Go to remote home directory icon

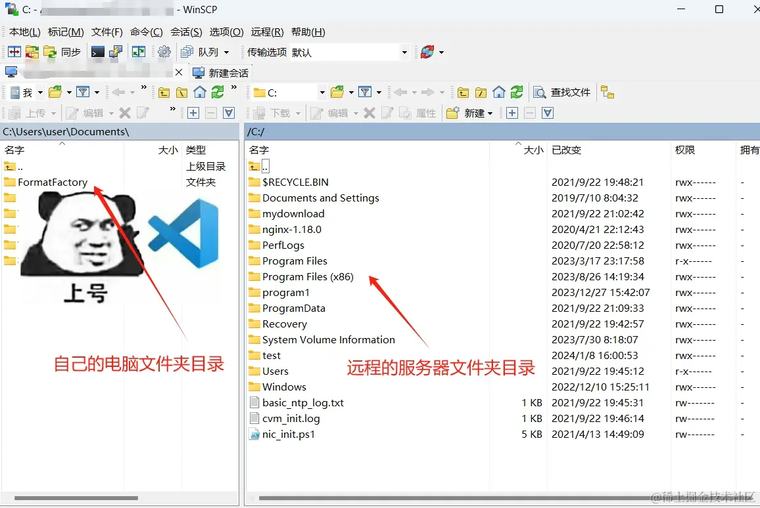click(x=499, y=92)
